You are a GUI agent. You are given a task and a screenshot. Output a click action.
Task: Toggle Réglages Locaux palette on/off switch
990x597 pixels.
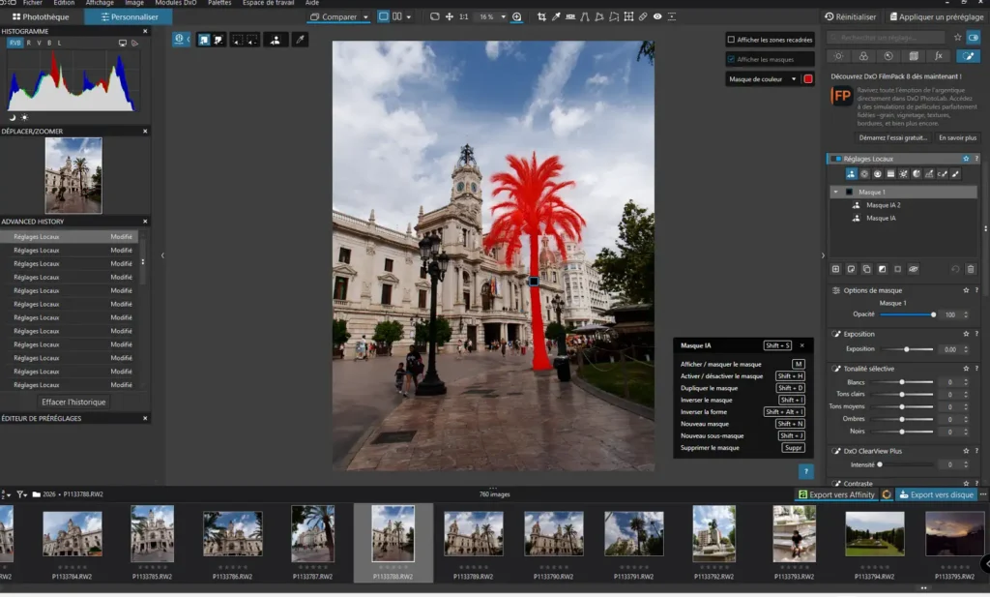[x=836, y=159]
